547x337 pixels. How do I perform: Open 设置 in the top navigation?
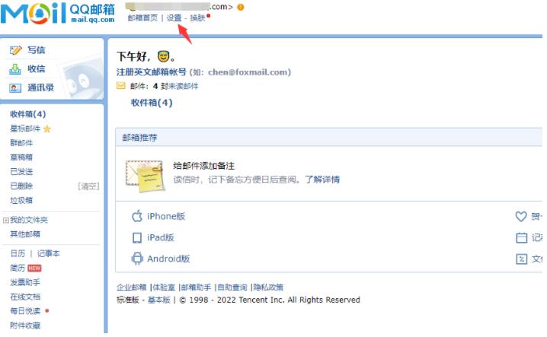coord(174,17)
